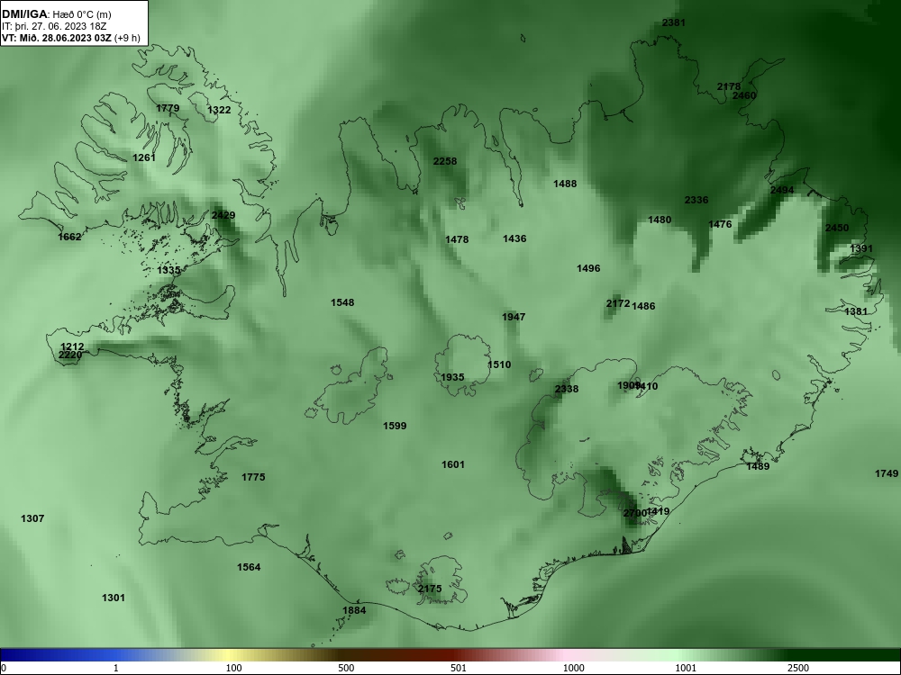Pick the value 1391 on the map
901x675 pixels.
[x=861, y=249]
